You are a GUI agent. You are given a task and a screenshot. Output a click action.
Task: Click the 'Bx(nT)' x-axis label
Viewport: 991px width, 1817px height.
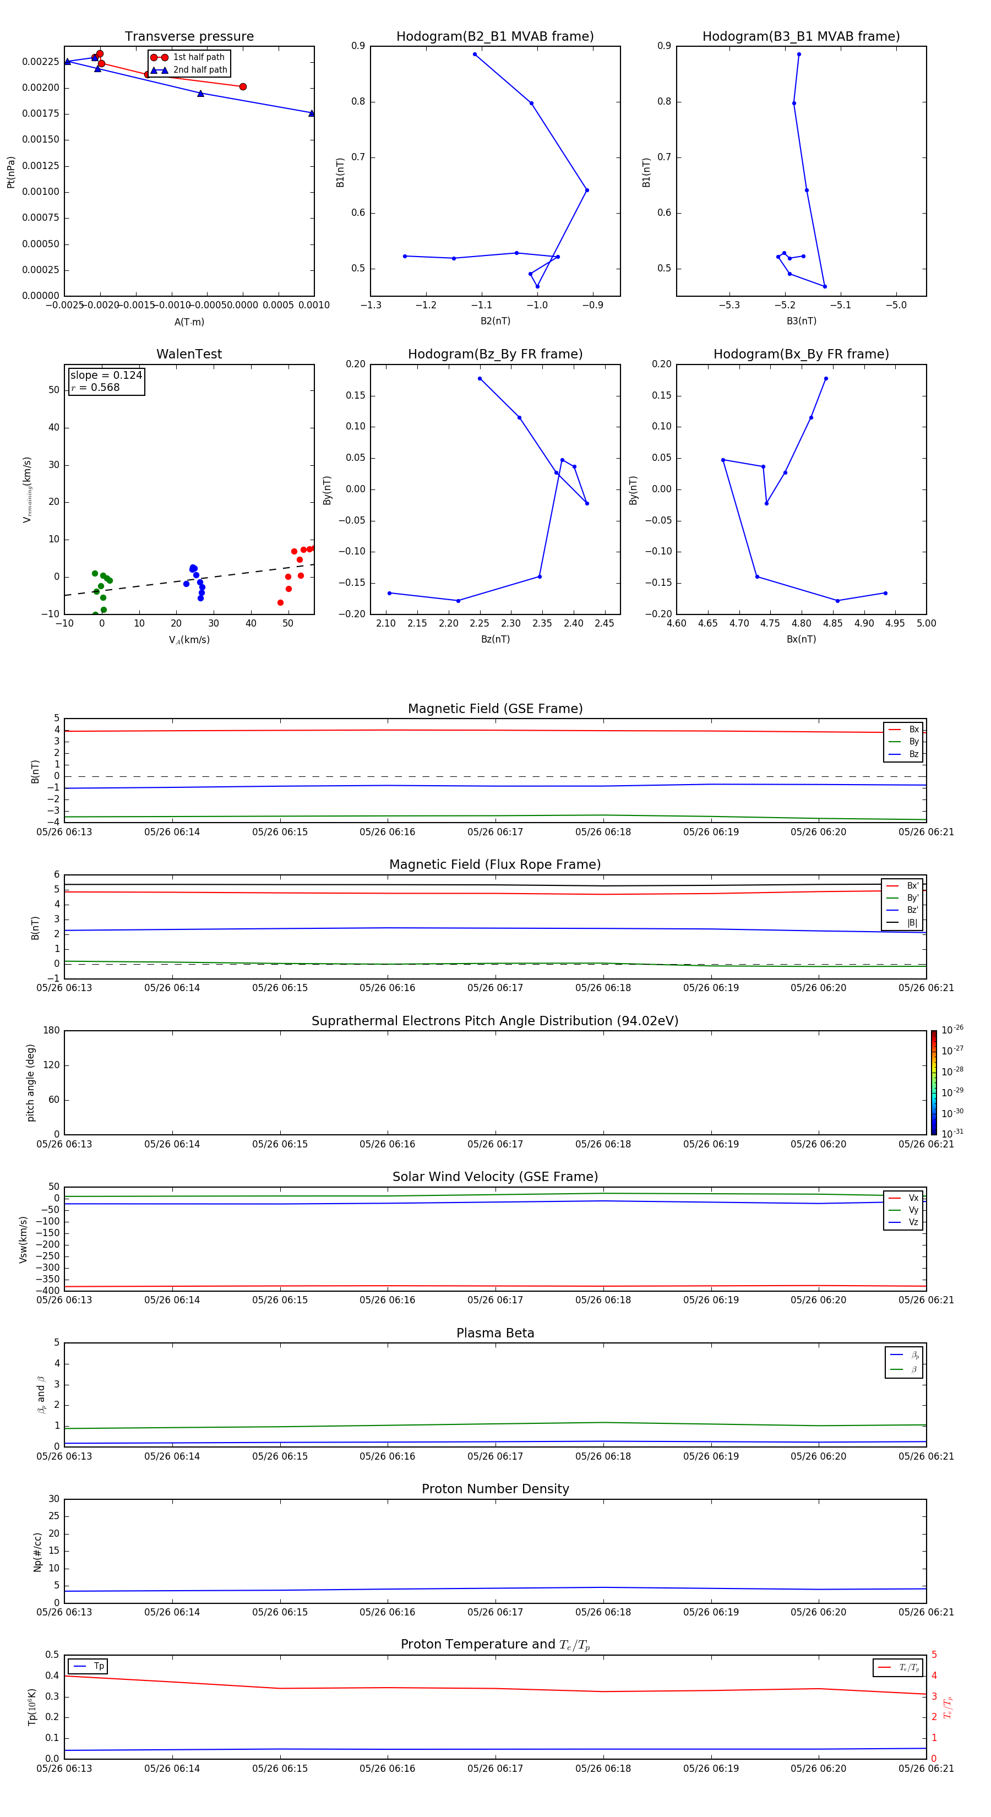[801, 639]
